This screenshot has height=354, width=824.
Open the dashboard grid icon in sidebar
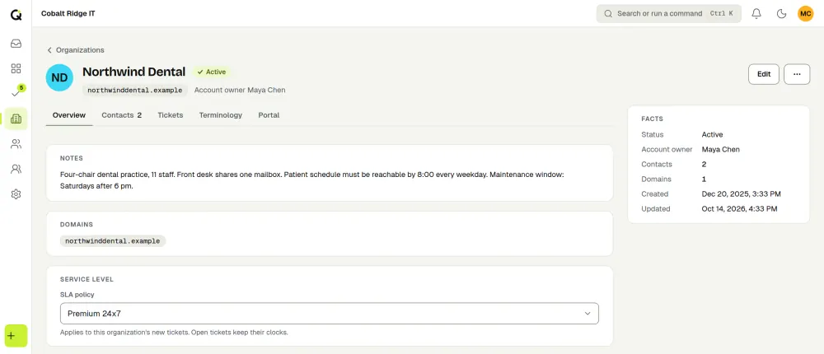point(16,68)
